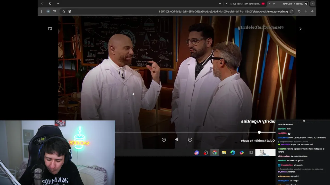Click the 'sanguich' chat message text

[x=295, y=176]
